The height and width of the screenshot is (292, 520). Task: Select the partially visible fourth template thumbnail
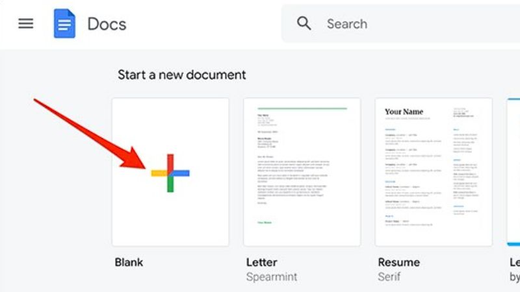513,172
